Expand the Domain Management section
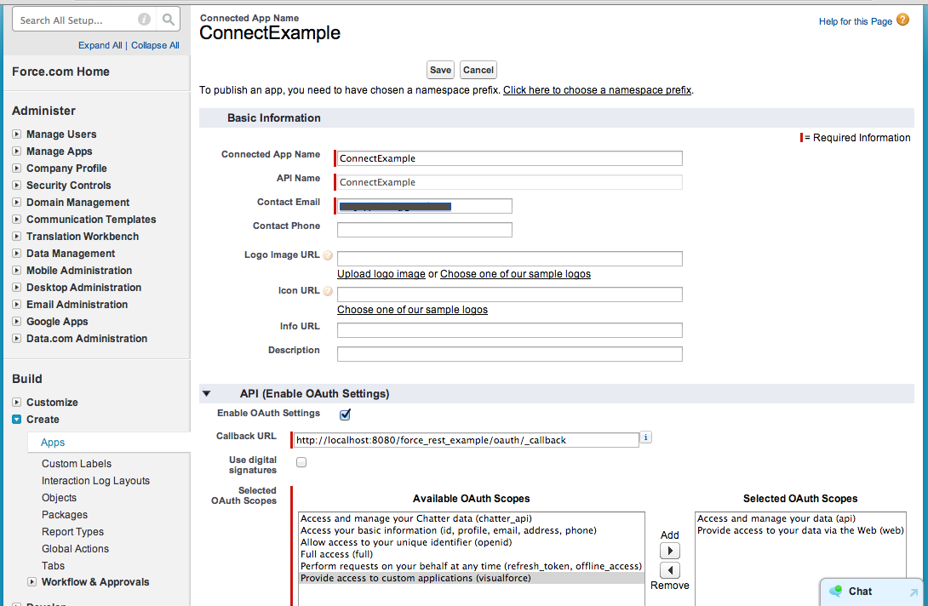The image size is (928, 606). [x=16, y=203]
